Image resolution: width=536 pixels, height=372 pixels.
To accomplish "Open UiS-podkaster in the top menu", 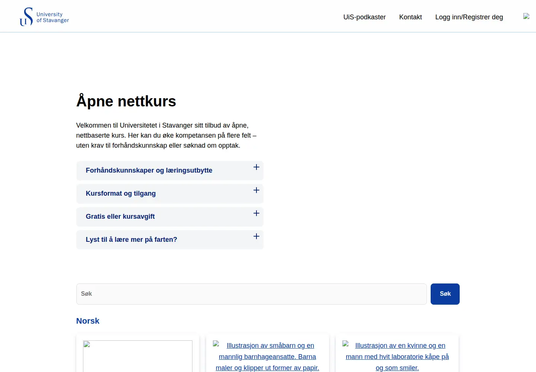I will point(364,17).
